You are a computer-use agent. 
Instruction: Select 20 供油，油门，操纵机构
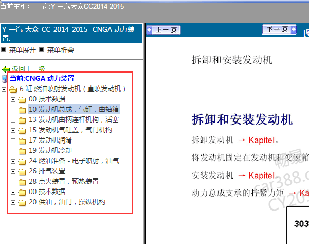(67, 202)
